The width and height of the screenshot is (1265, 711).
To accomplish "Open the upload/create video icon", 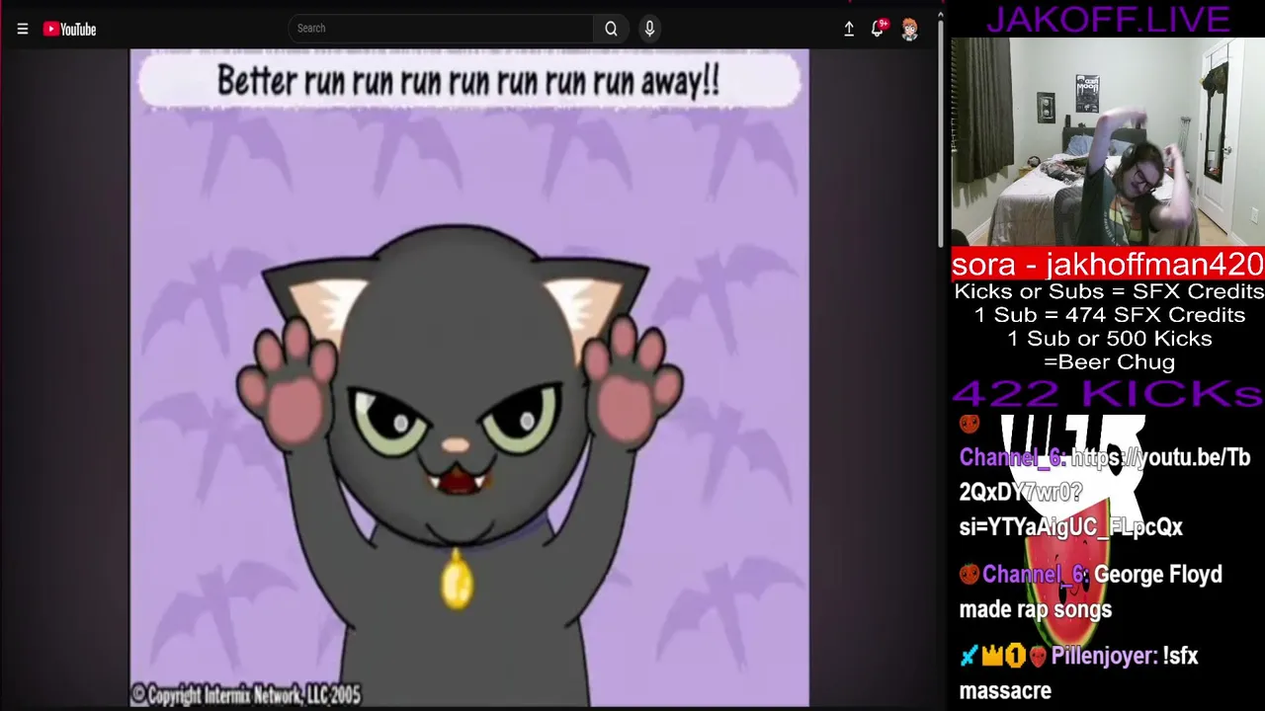I will [848, 30].
